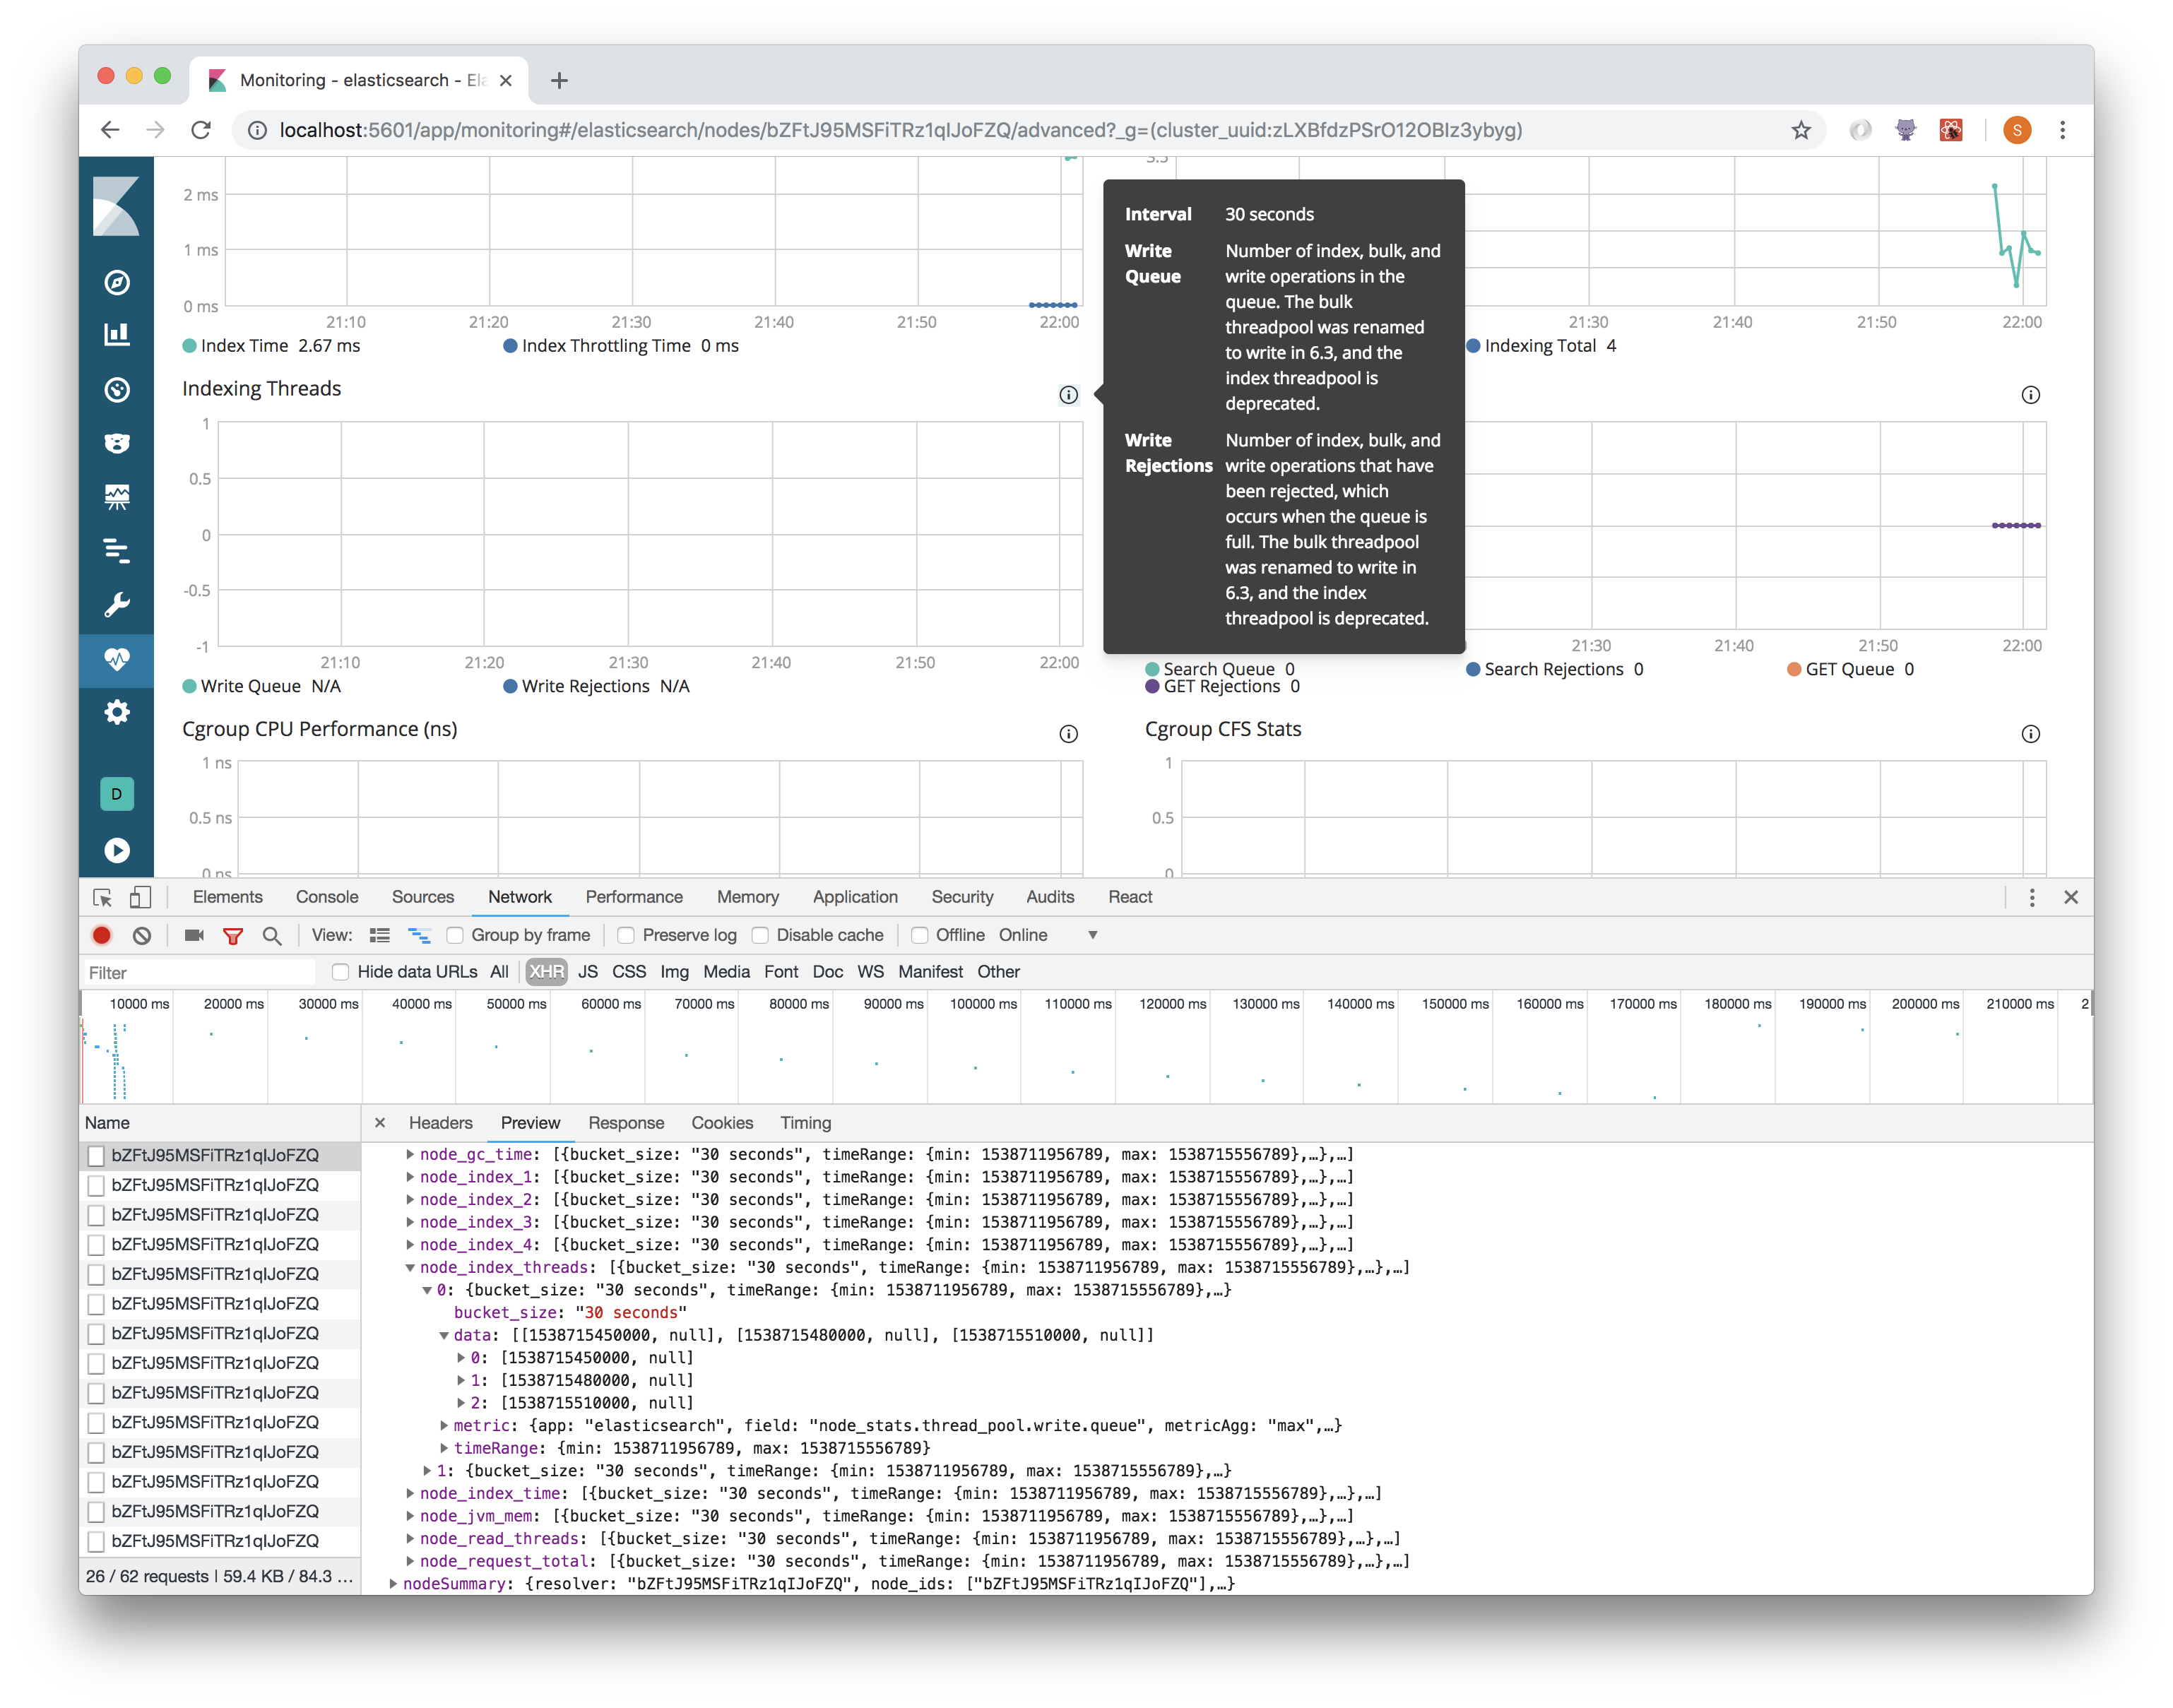Open Dev Tools wrench icon
2173x1708 pixels.
pos(117,605)
